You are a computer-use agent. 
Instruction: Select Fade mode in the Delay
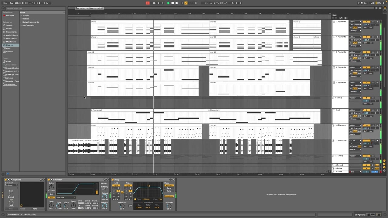[x=169, y=188]
